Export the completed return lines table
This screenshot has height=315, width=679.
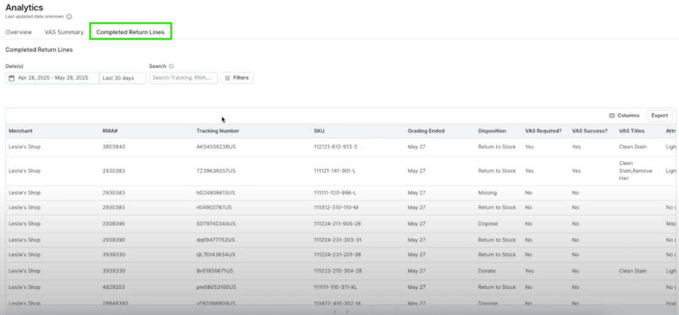click(x=660, y=116)
